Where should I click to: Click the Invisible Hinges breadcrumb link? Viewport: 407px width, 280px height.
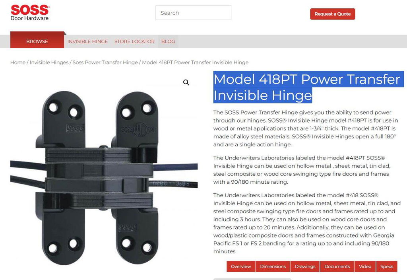pos(49,62)
